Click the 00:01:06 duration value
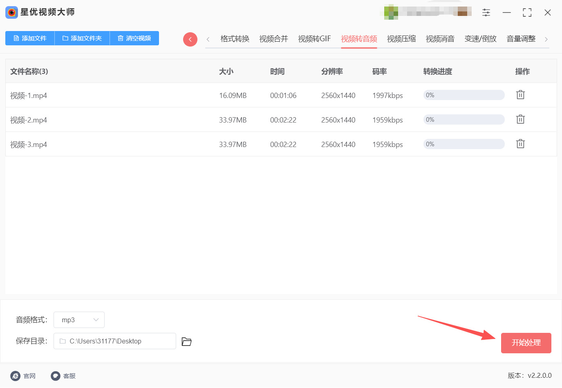 [x=283, y=96]
